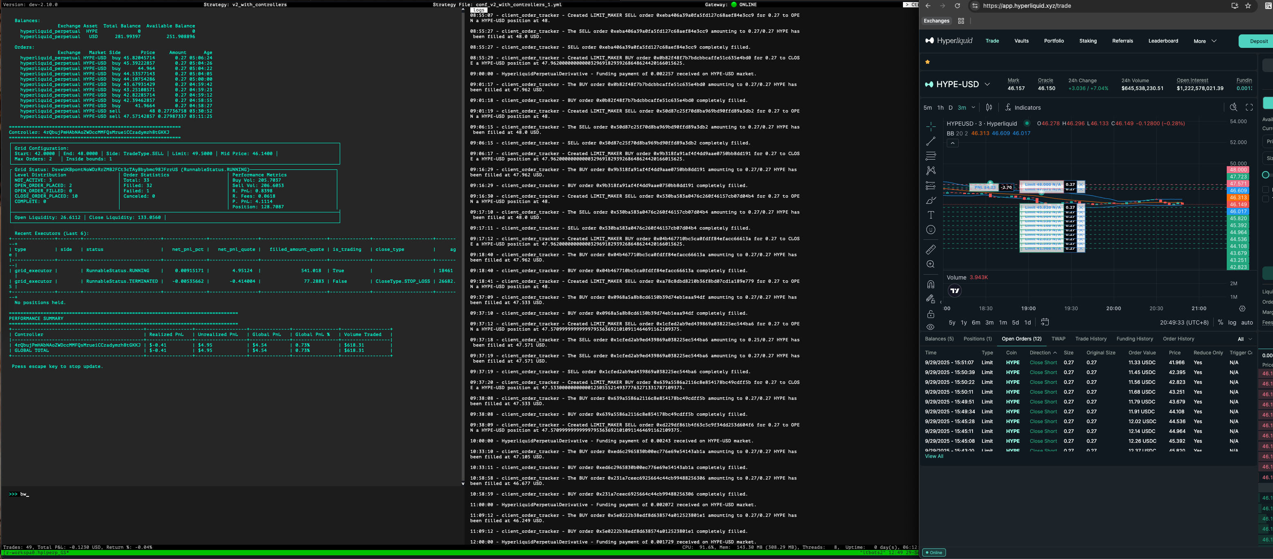Open the HYPE-USD pair selector dropdown
The height and width of the screenshot is (559, 1273).
coord(987,85)
